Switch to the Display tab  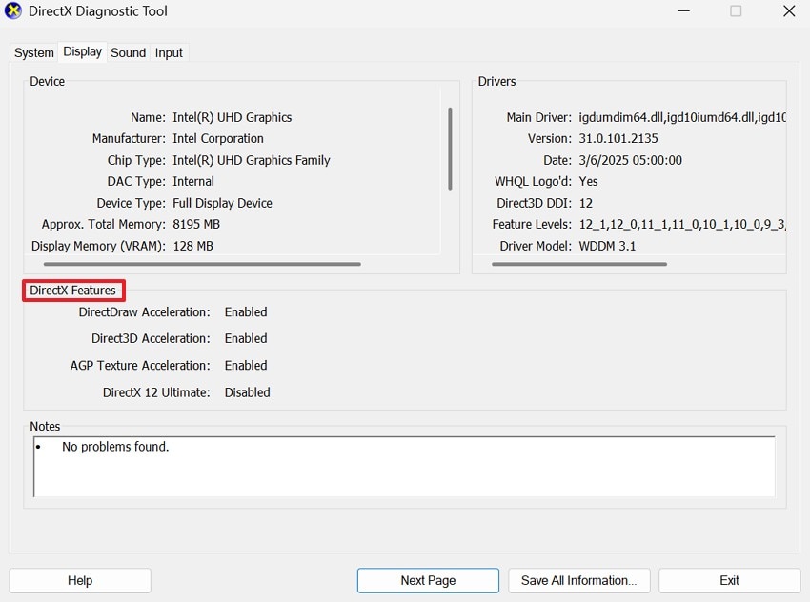pyautogui.click(x=82, y=51)
